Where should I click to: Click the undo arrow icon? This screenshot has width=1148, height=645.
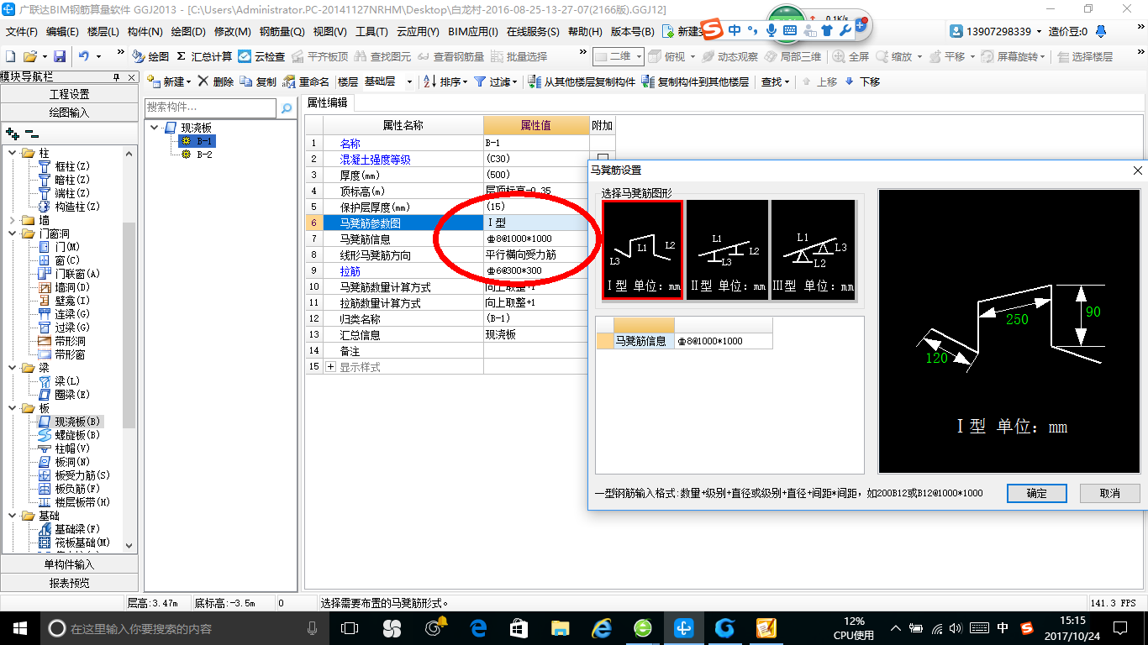coord(84,56)
